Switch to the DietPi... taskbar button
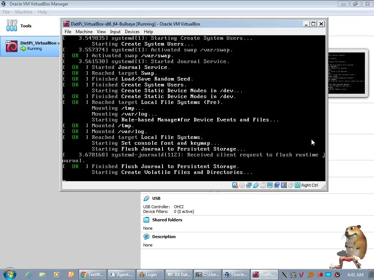This screenshot has width=374, height=280. click(265, 275)
